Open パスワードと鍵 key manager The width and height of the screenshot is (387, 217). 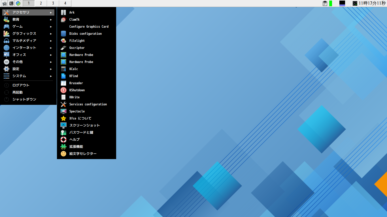(86, 133)
